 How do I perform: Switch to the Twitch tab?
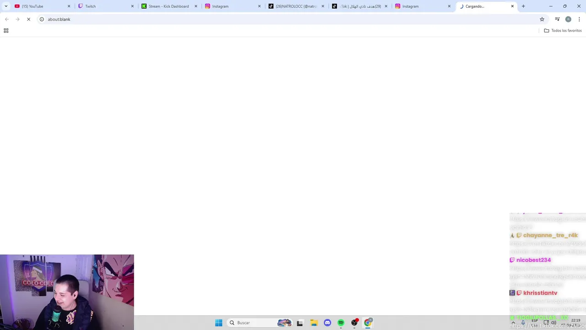point(106,6)
